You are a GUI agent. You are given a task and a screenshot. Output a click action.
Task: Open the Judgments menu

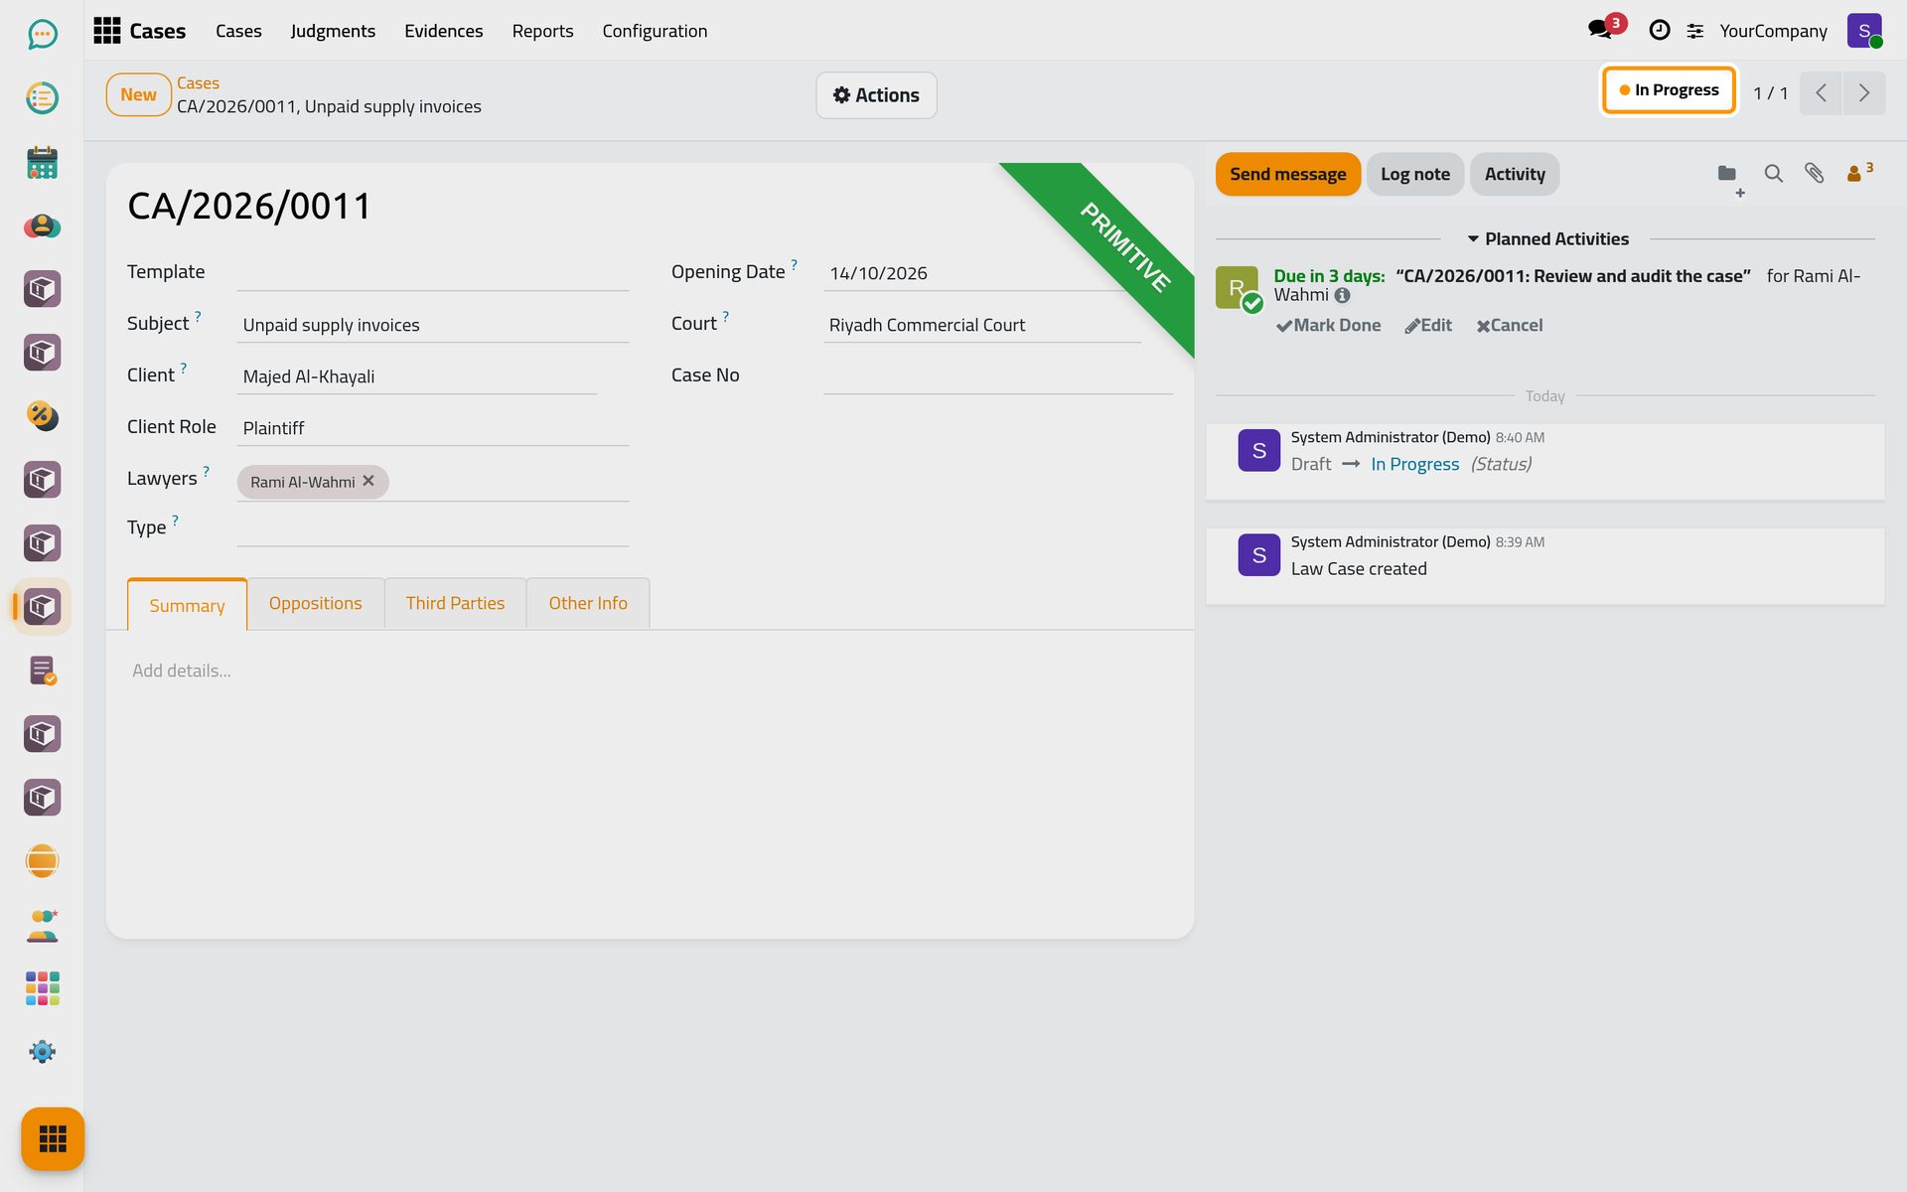click(x=333, y=31)
